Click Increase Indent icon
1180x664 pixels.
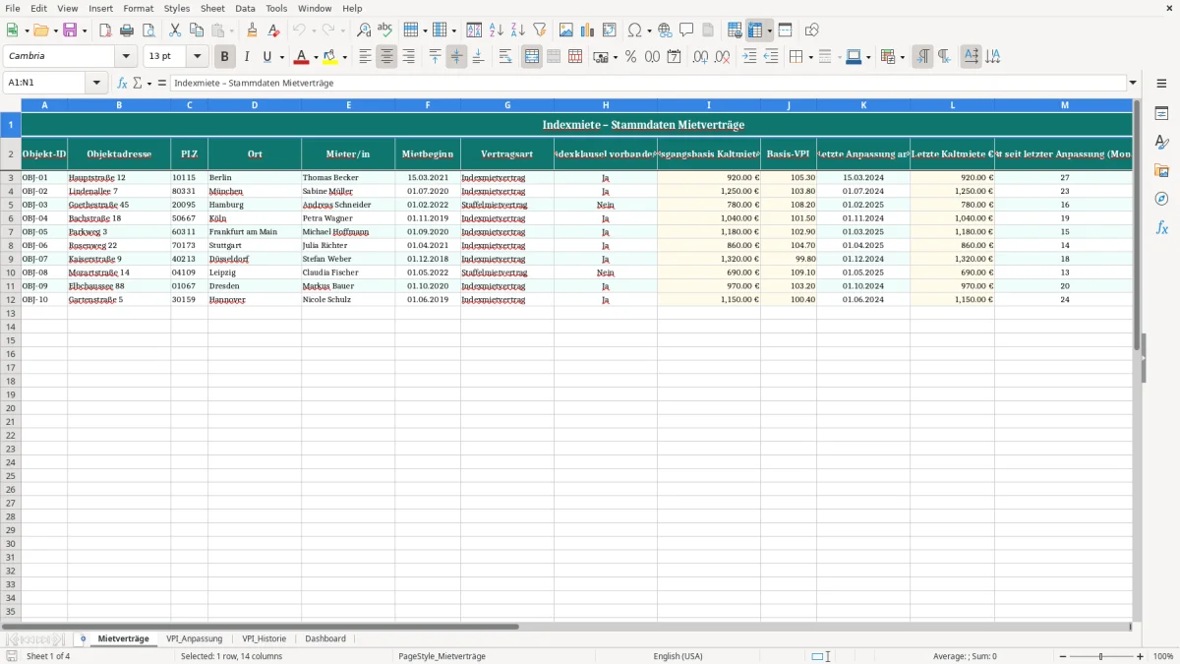[749, 57]
